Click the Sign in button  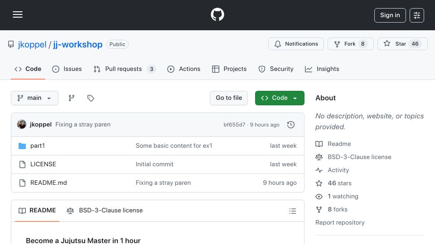[390, 15]
